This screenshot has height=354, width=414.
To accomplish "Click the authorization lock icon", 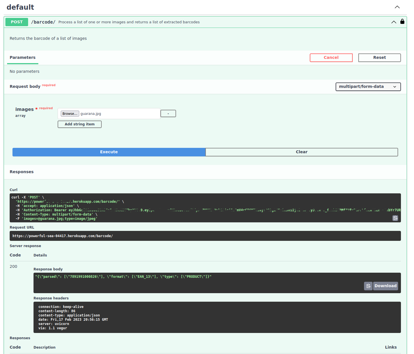I will tap(402, 22).
